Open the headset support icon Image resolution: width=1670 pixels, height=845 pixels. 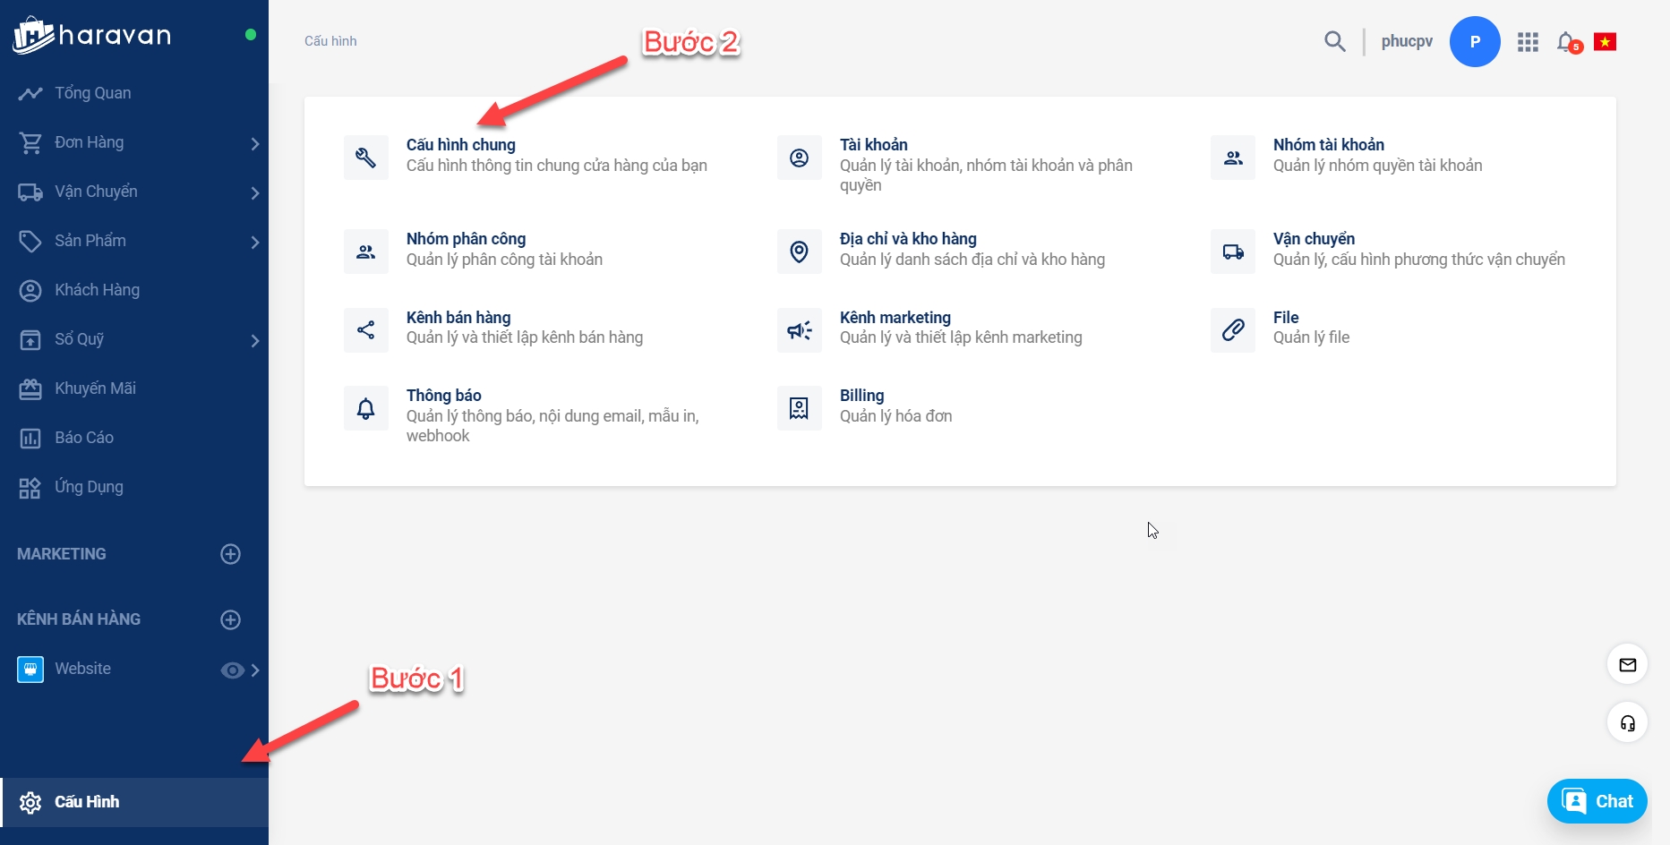coord(1627,723)
